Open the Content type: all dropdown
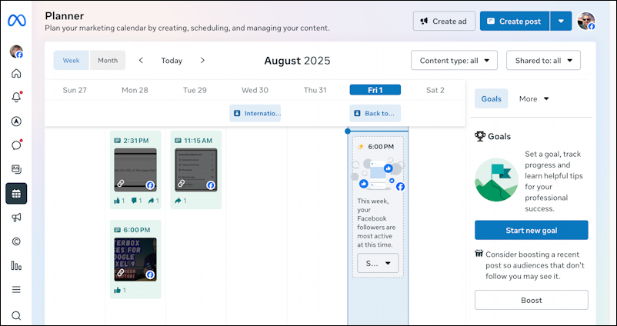 [454, 61]
